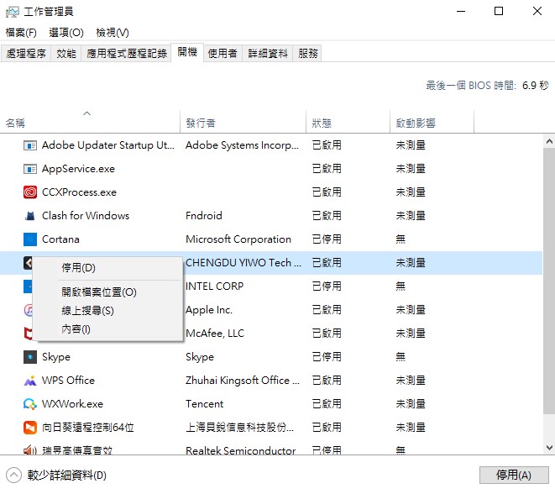Viewport: 555px width, 494px height.
Task: Click the 未測量 impact in WPS Office row
Action: [x=411, y=381]
